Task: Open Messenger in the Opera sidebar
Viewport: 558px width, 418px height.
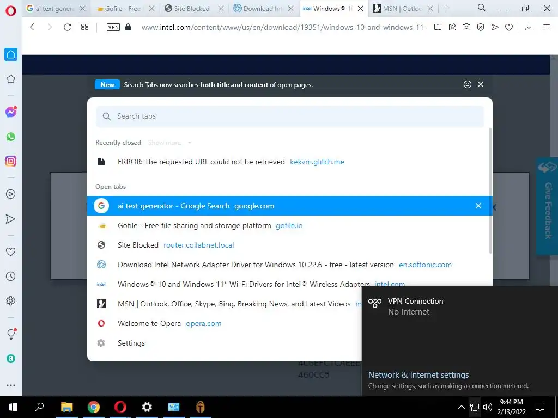Action: (11, 112)
